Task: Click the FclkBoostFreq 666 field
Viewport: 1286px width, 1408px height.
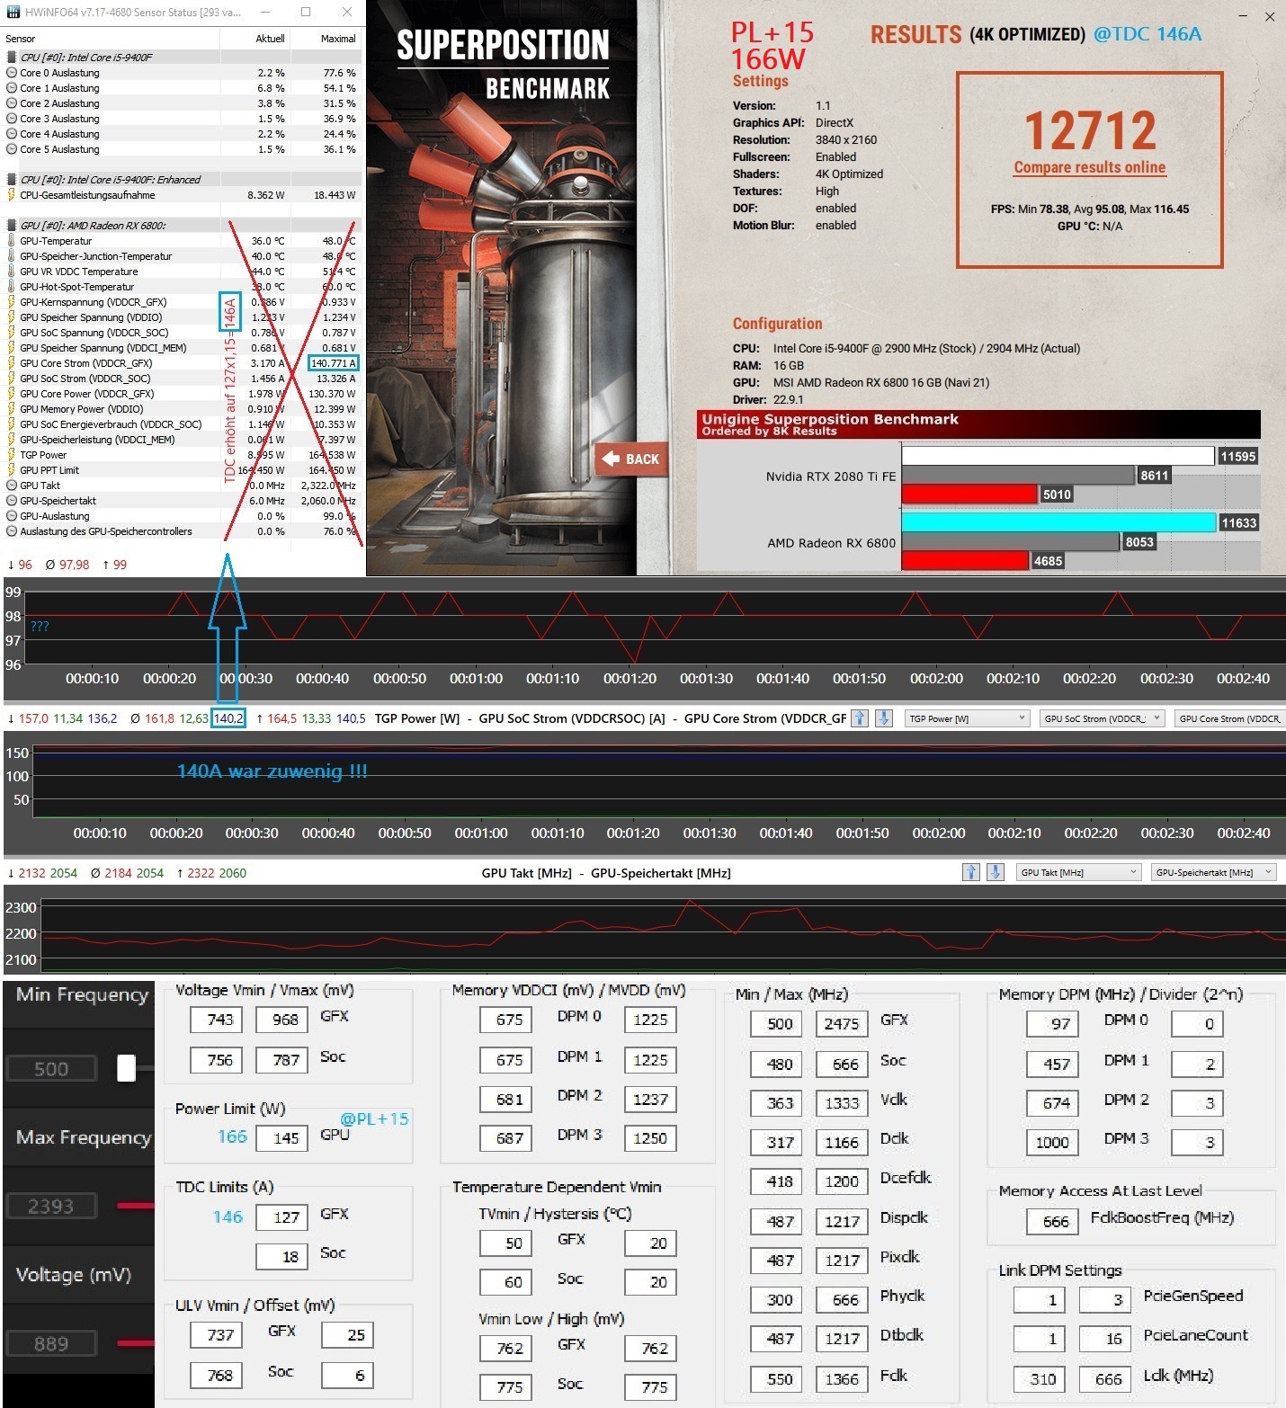Action: pos(1052,1222)
